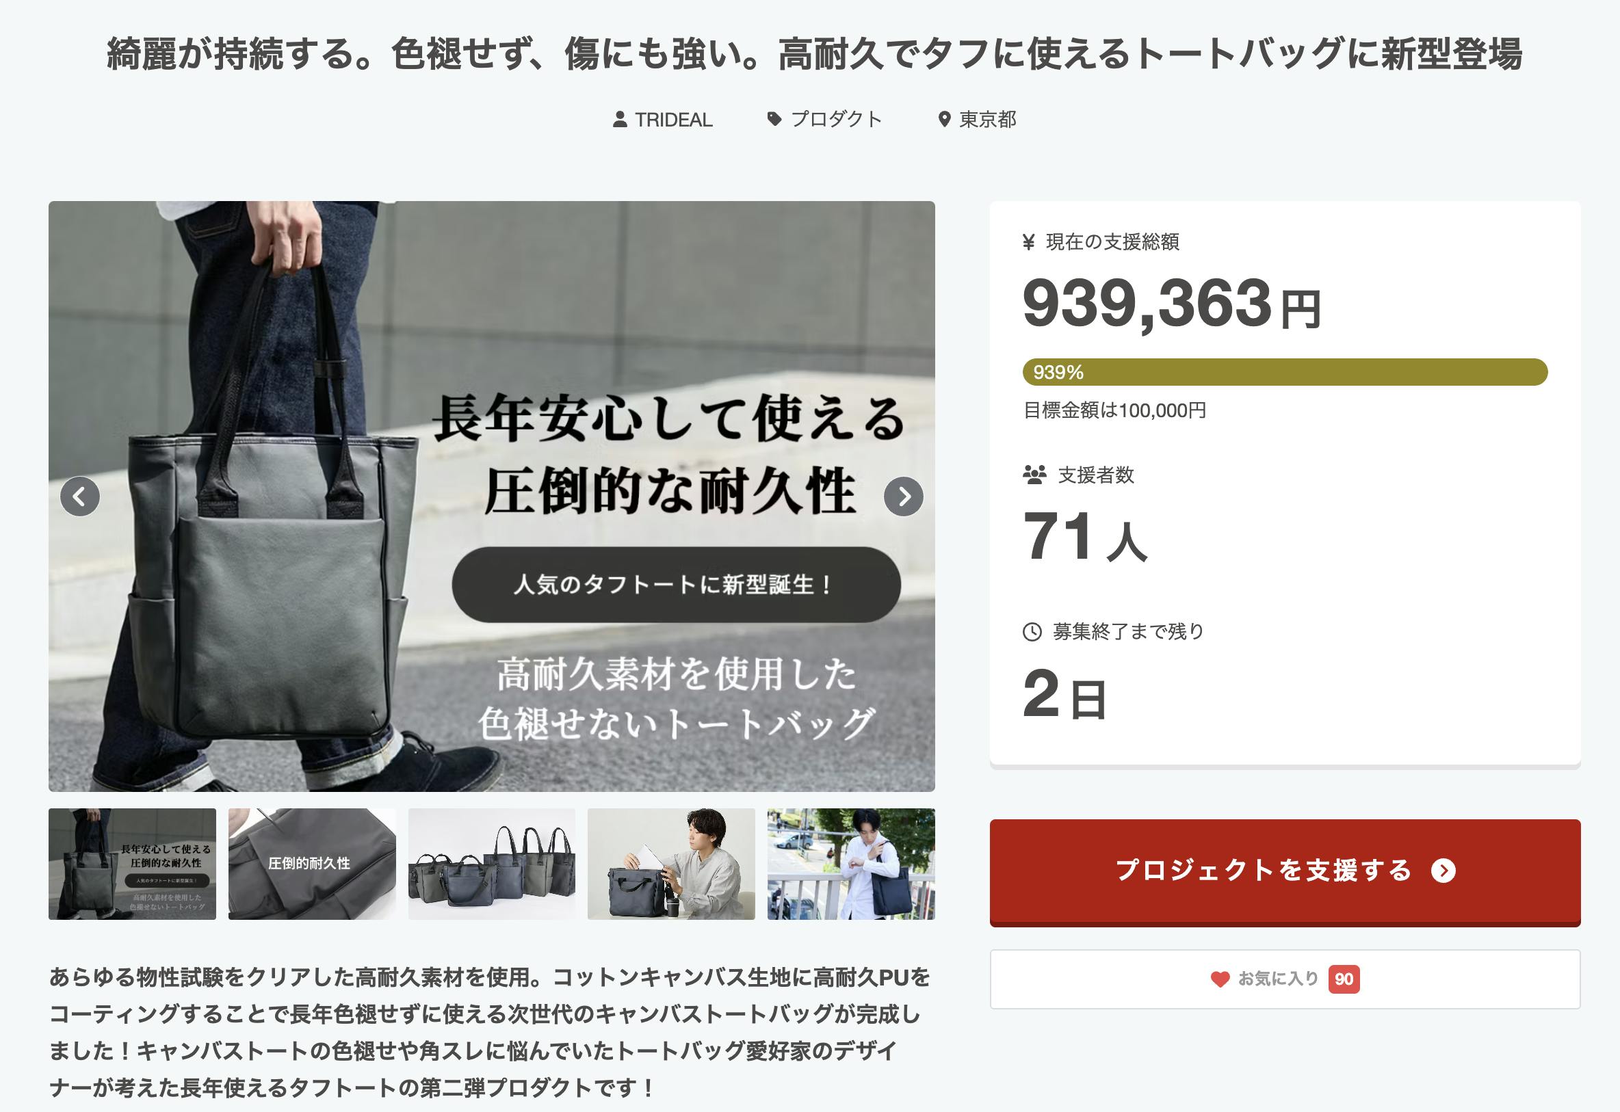This screenshot has width=1620, height=1112.
Task: Open the TRIDEAL project owner link
Action: point(673,120)
